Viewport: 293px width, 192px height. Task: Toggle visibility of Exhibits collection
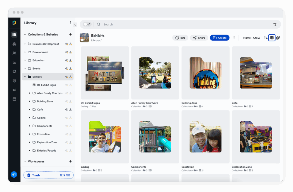point(67,77)
